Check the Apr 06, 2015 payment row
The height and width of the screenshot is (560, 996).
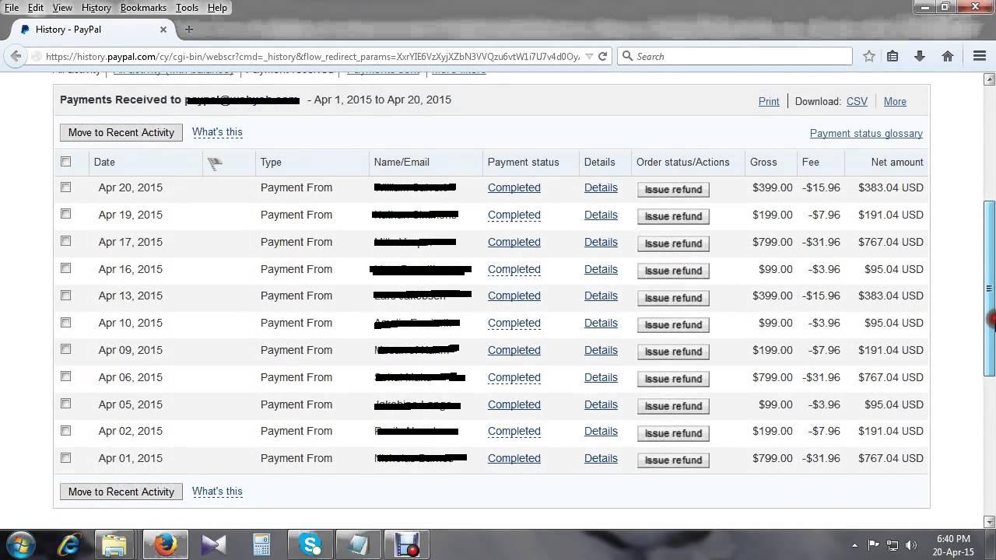pos(65,376)
